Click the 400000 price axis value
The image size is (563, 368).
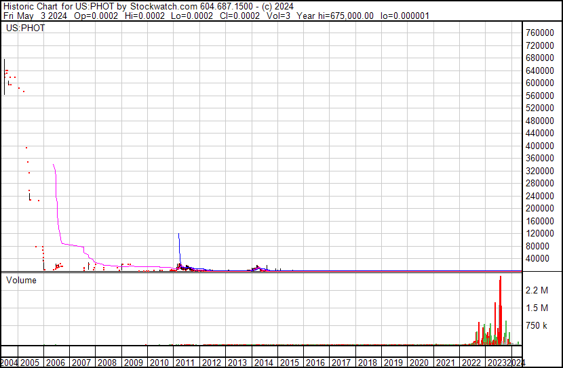[540, 146]
